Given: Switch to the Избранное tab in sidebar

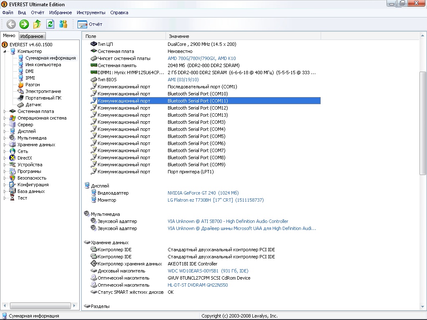Looking at the screenshot, I should pyautogui.click(x=32, y=36).
